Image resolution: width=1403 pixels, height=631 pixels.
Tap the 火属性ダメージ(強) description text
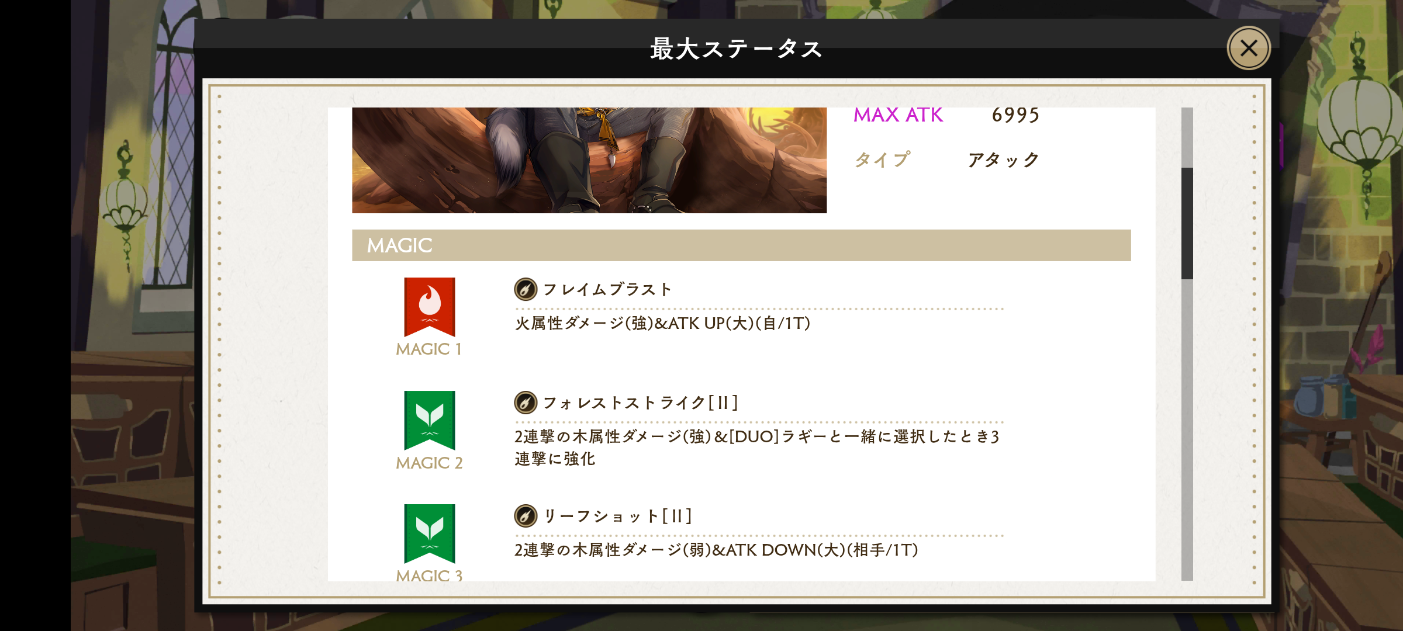[x=662, y=323]
